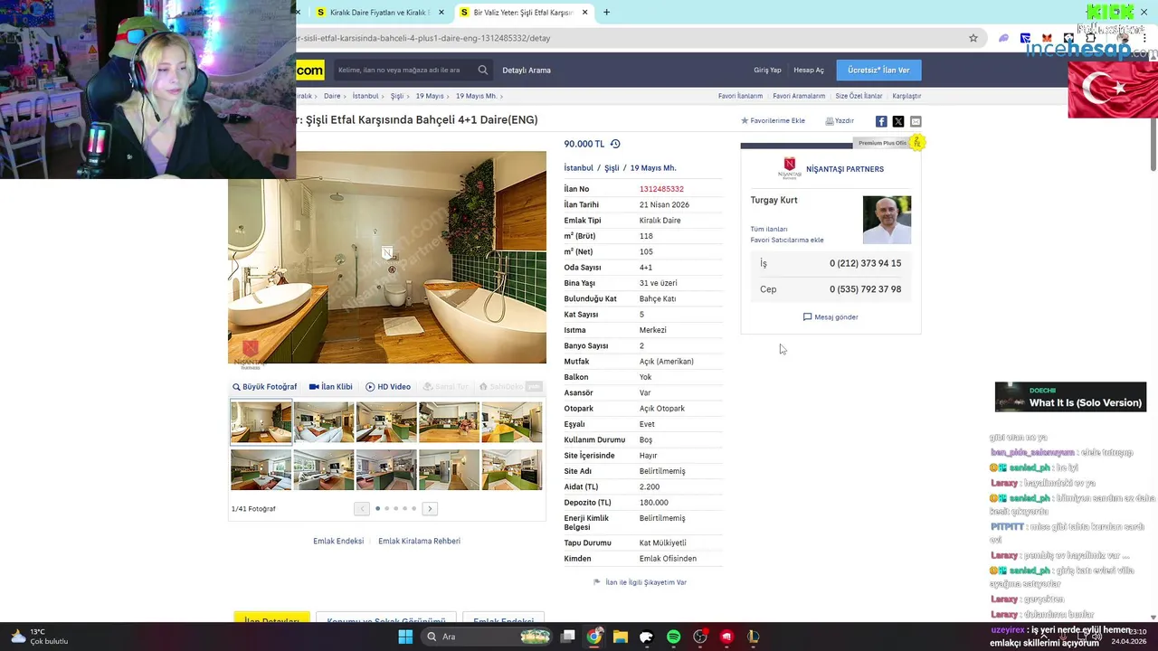The height and width of the screenshot is (651, 1158).
Task: Open the Windows Start menu
Action: coord(405,637)
